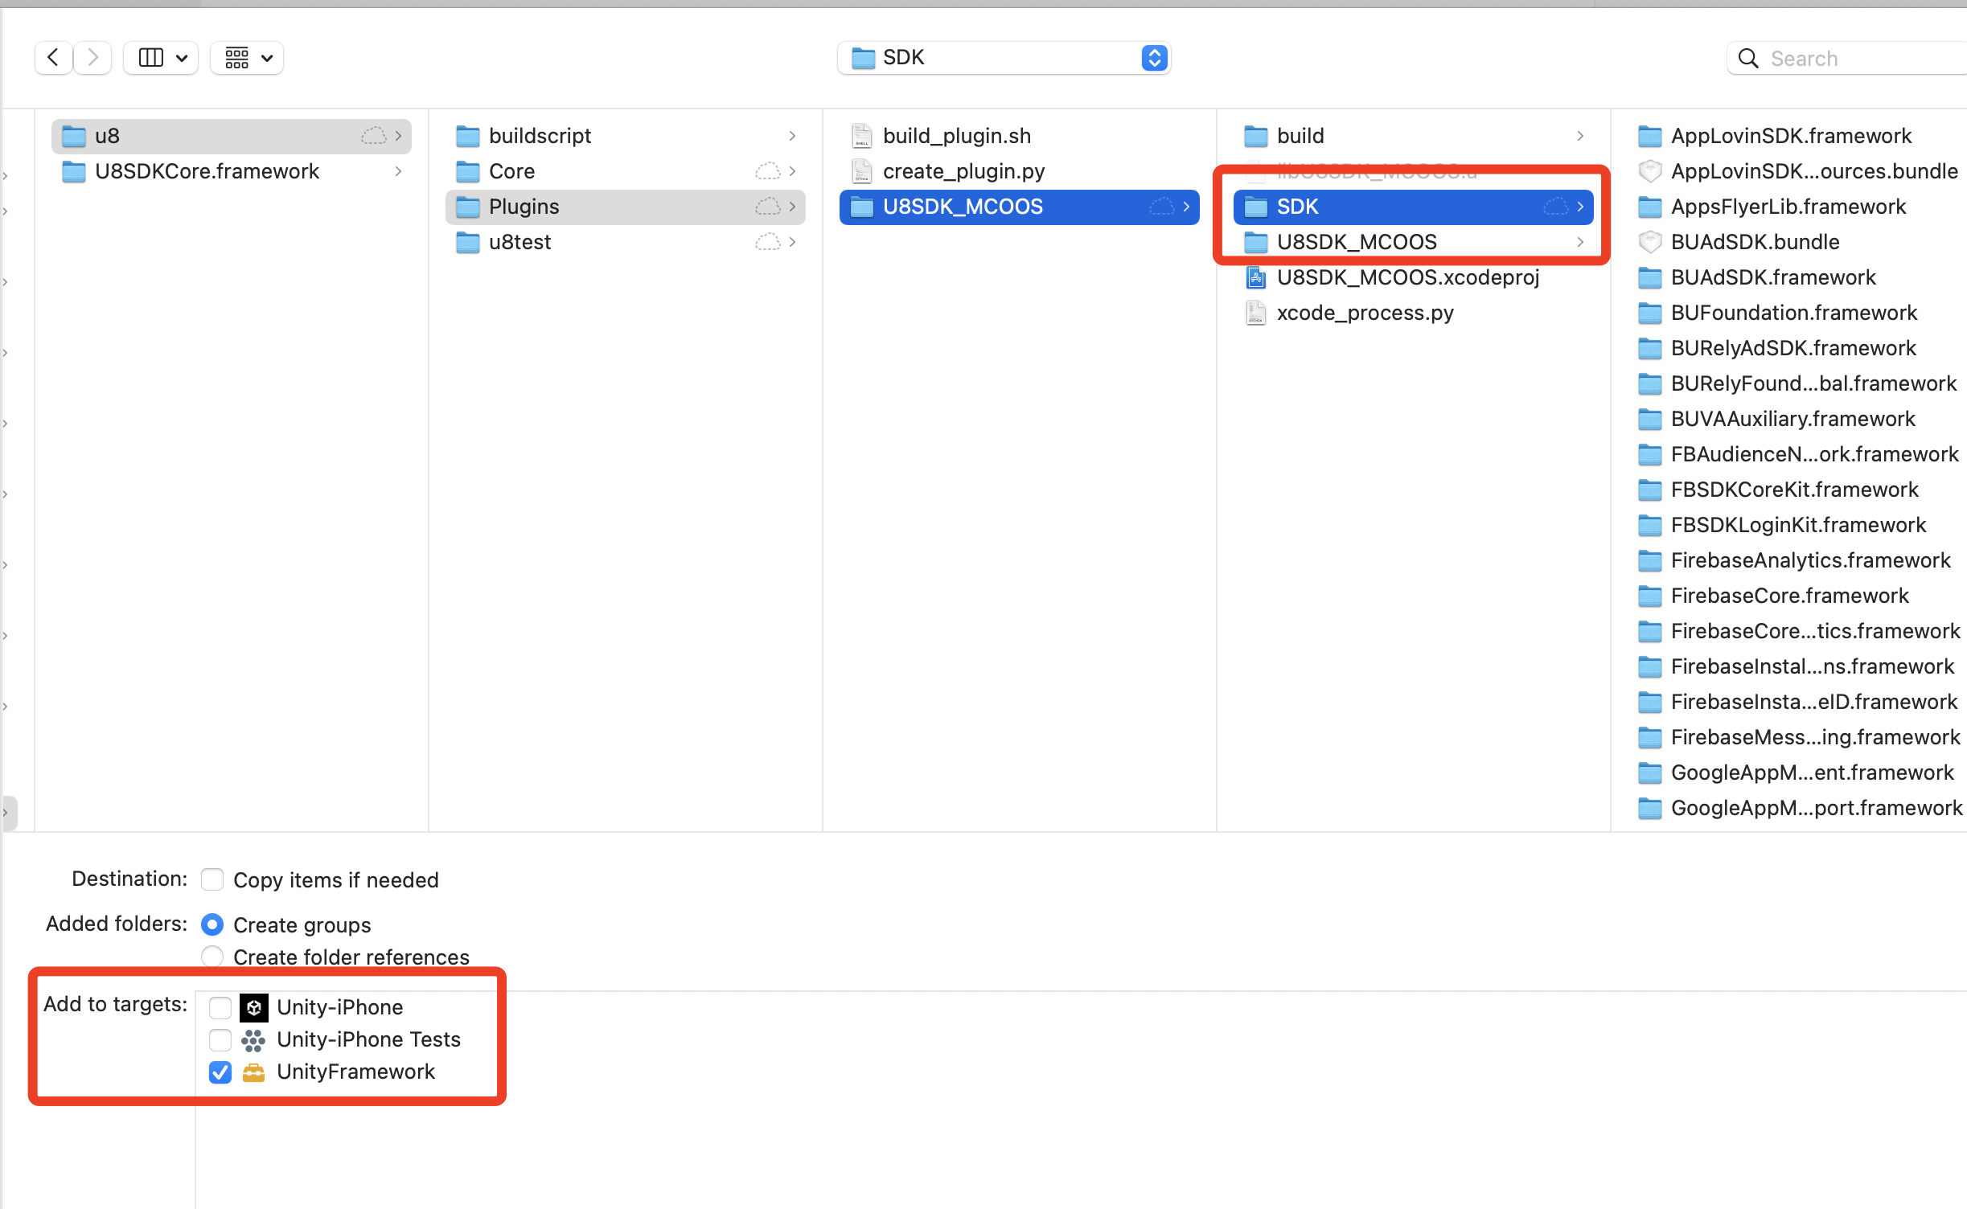The height and width of the screenshot is (1209, 1967).
Task: Select Create folder references radio button
Action: tap(212, 957)
